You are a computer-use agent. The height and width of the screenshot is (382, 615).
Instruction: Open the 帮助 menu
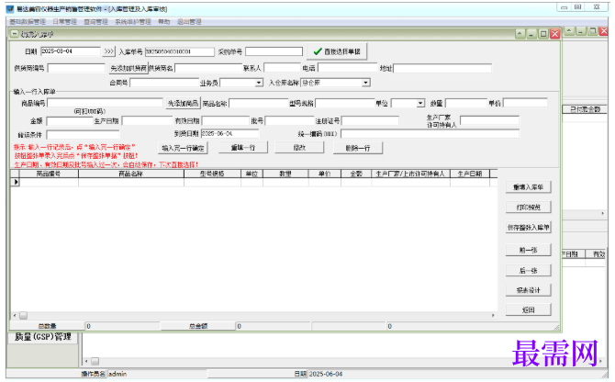pos(164,21)
